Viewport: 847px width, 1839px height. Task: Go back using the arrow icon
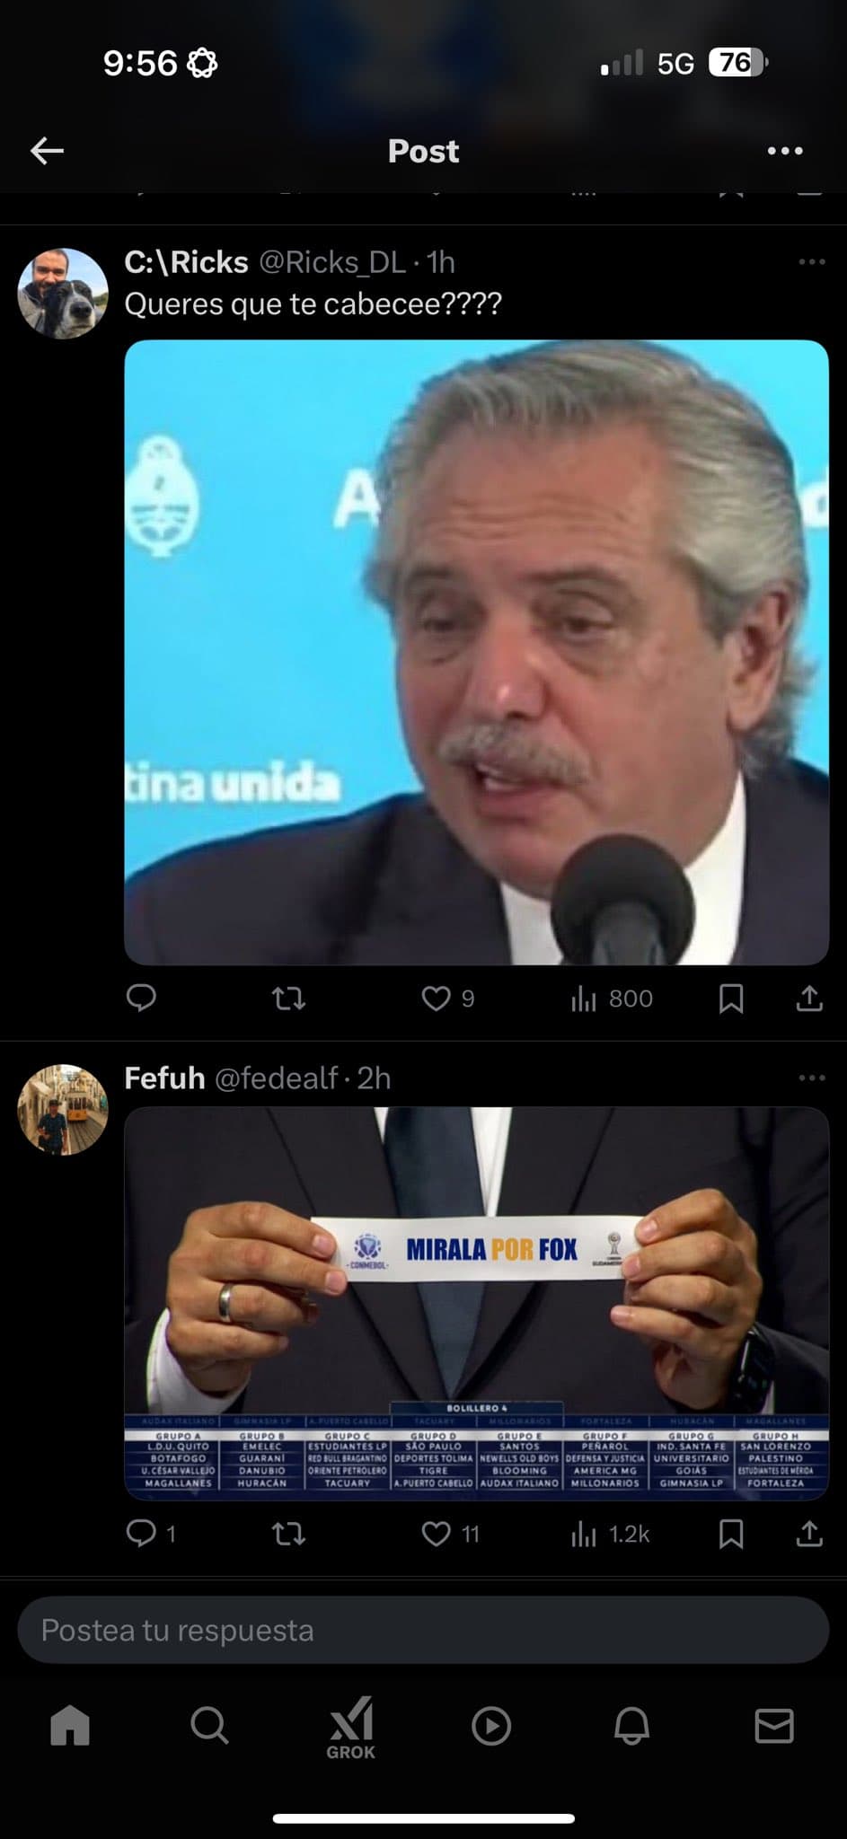pyautogui.click(x=47, y=151)
